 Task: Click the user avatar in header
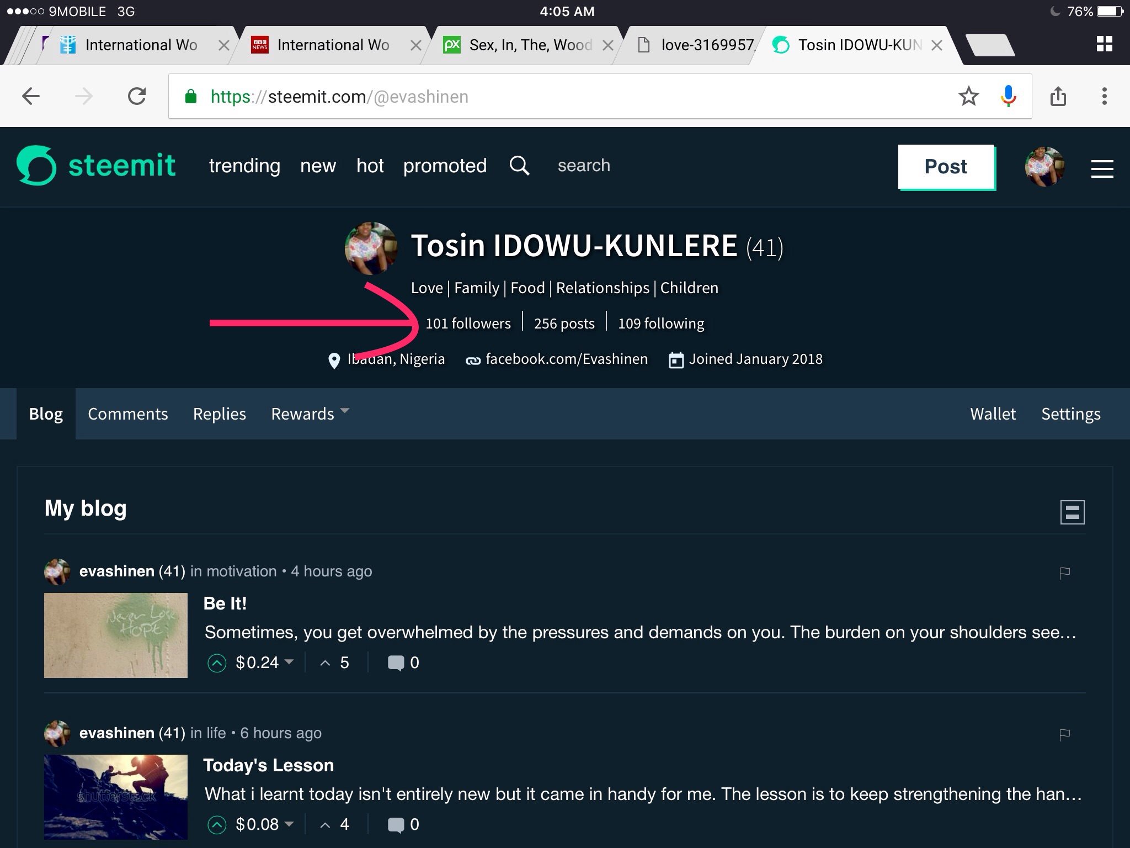pyautogui.click(x=1044, y=167)
